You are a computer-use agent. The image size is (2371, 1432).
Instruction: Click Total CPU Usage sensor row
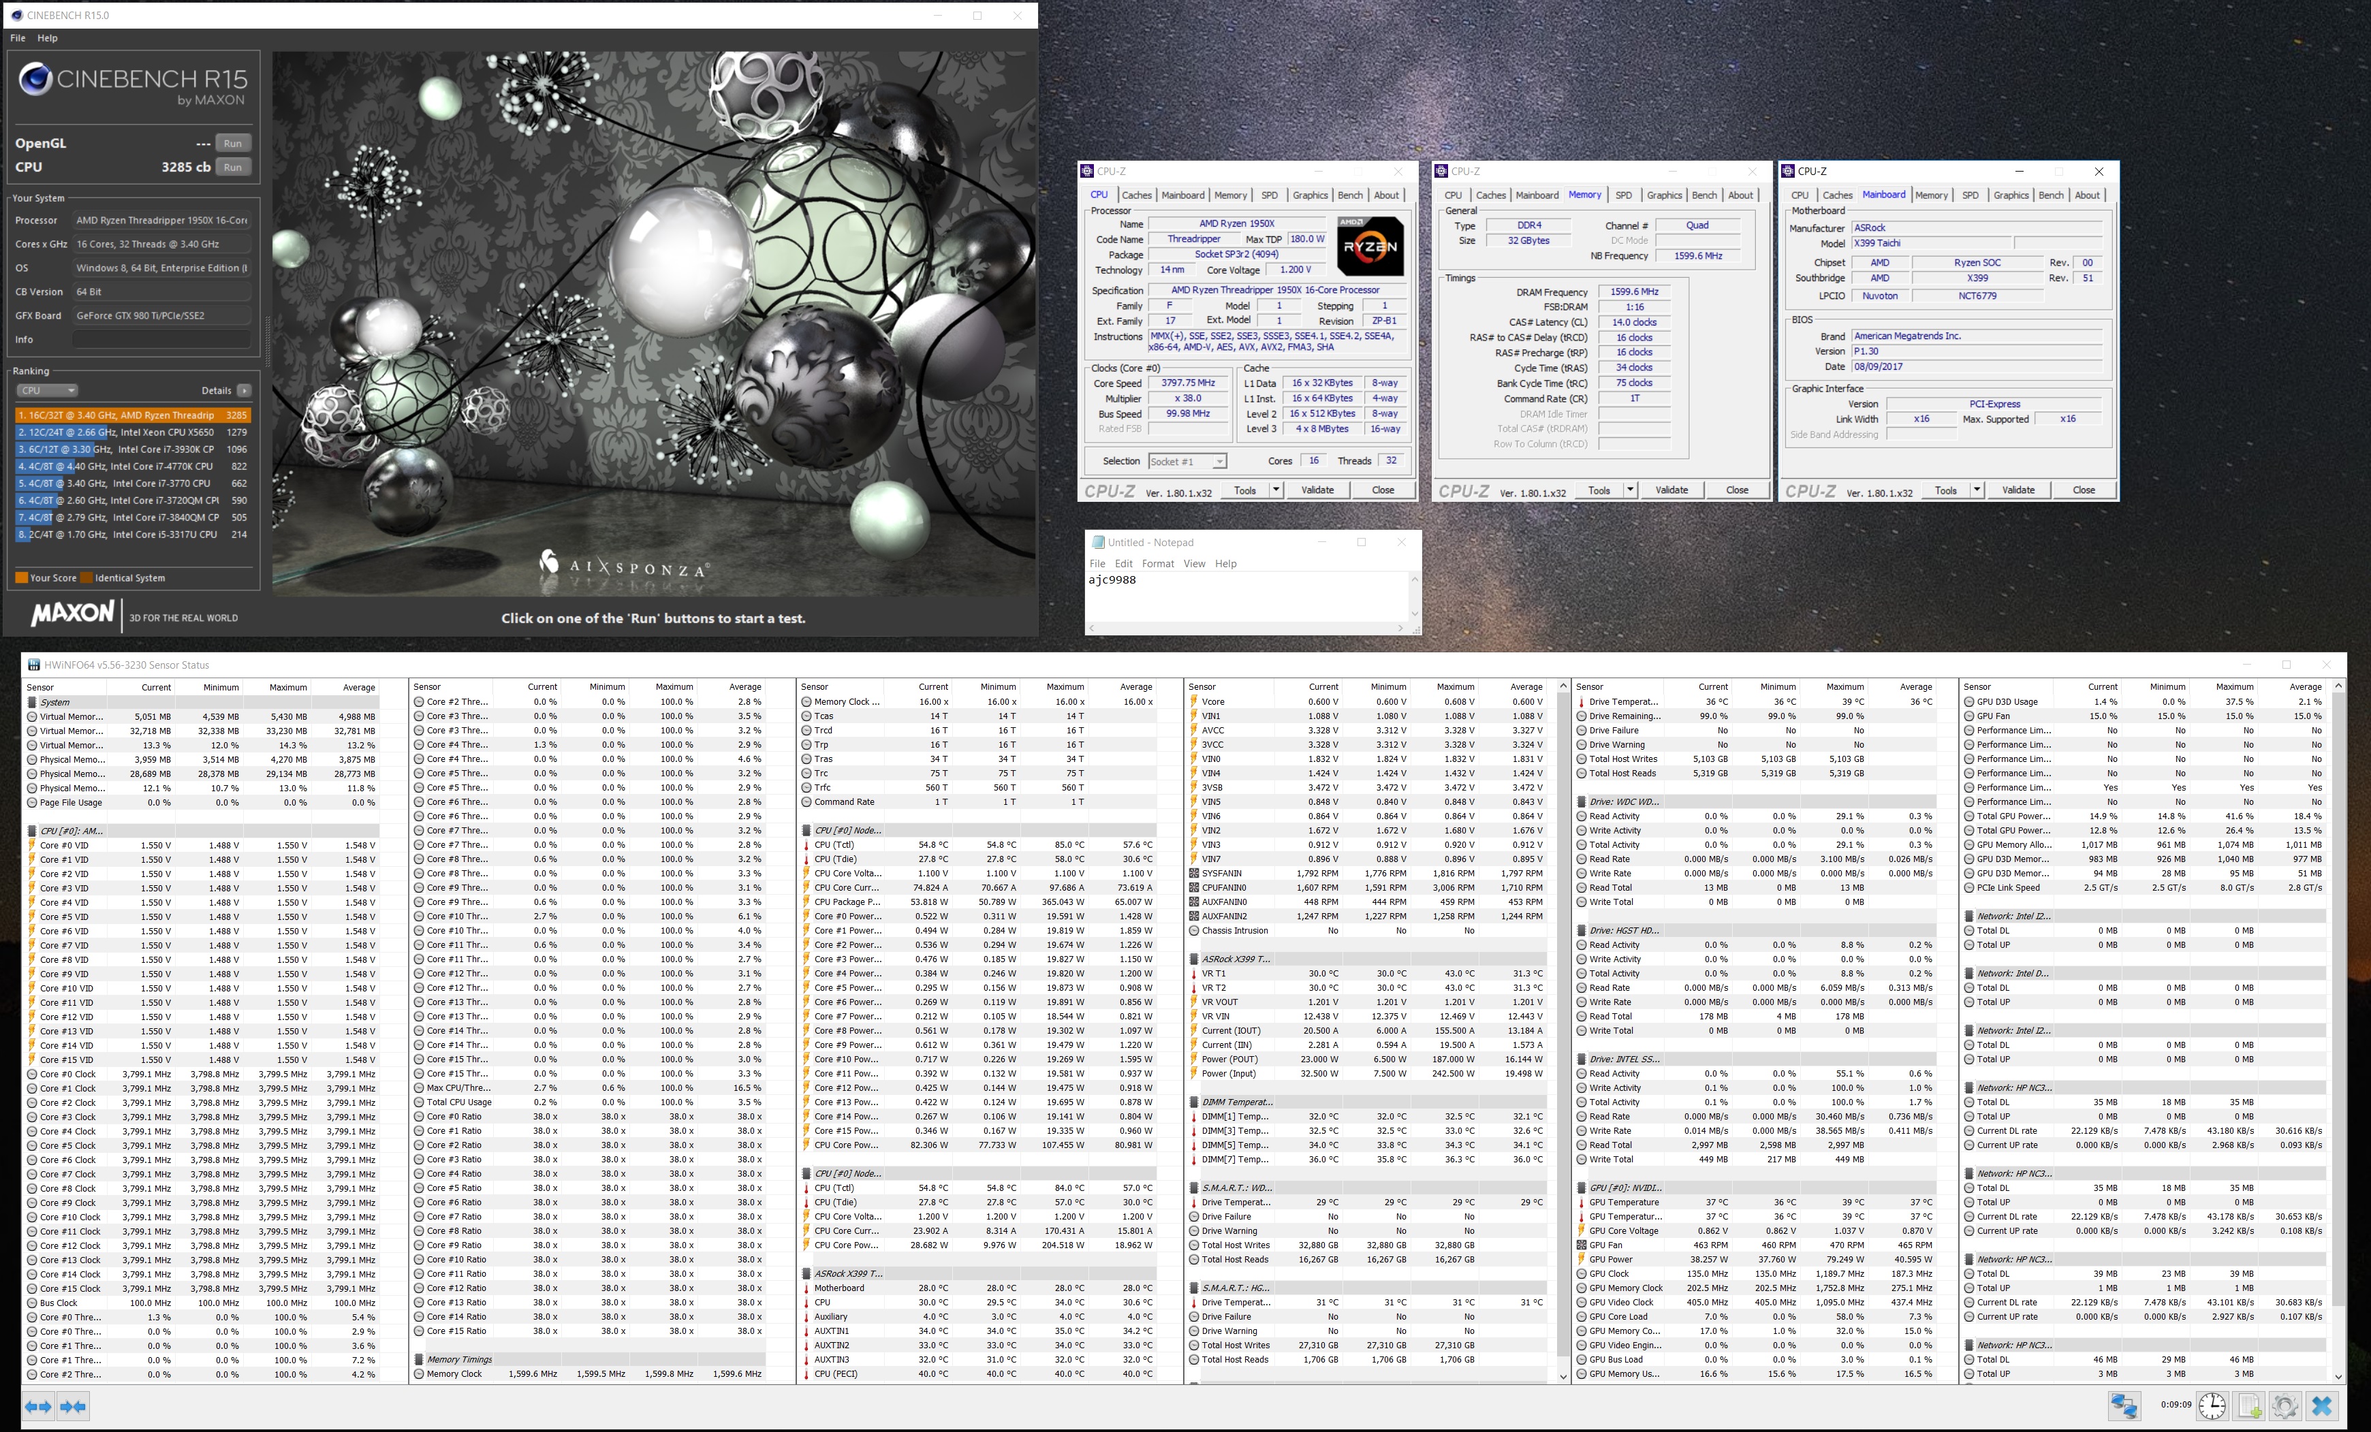[589, 1102]
